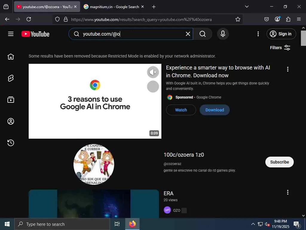Bookmark this page with star icon
Screen dimensions: 306x230
click(238, 19)
